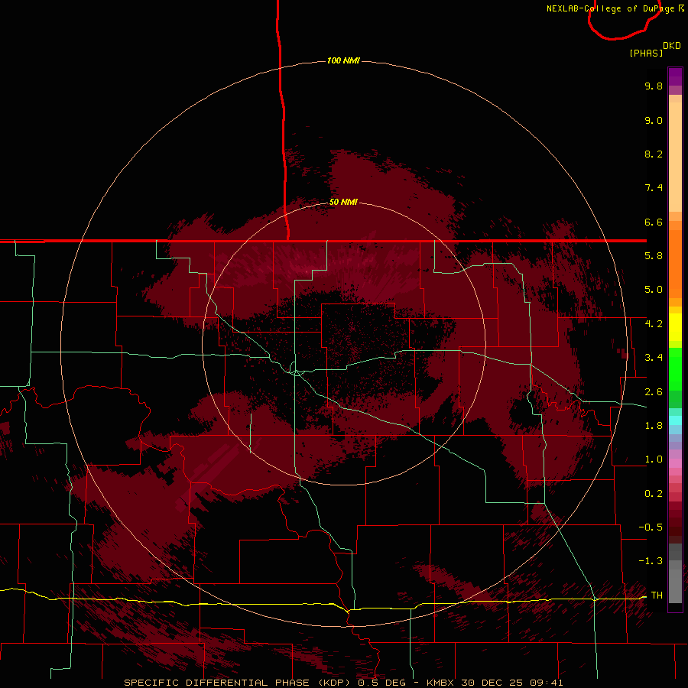Click the DKD unit label
Screen dimensions: 688x688
pos(672,46)
